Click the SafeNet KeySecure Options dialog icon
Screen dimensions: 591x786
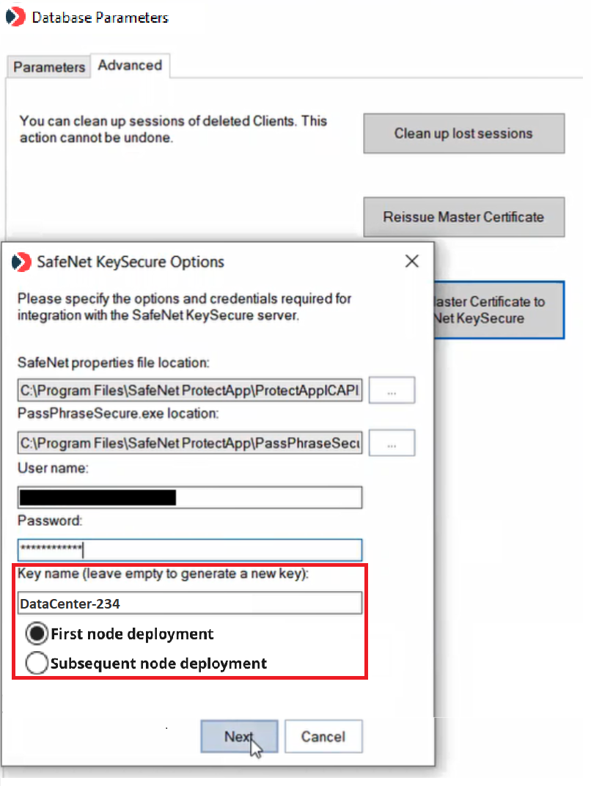tap(23, 262)
